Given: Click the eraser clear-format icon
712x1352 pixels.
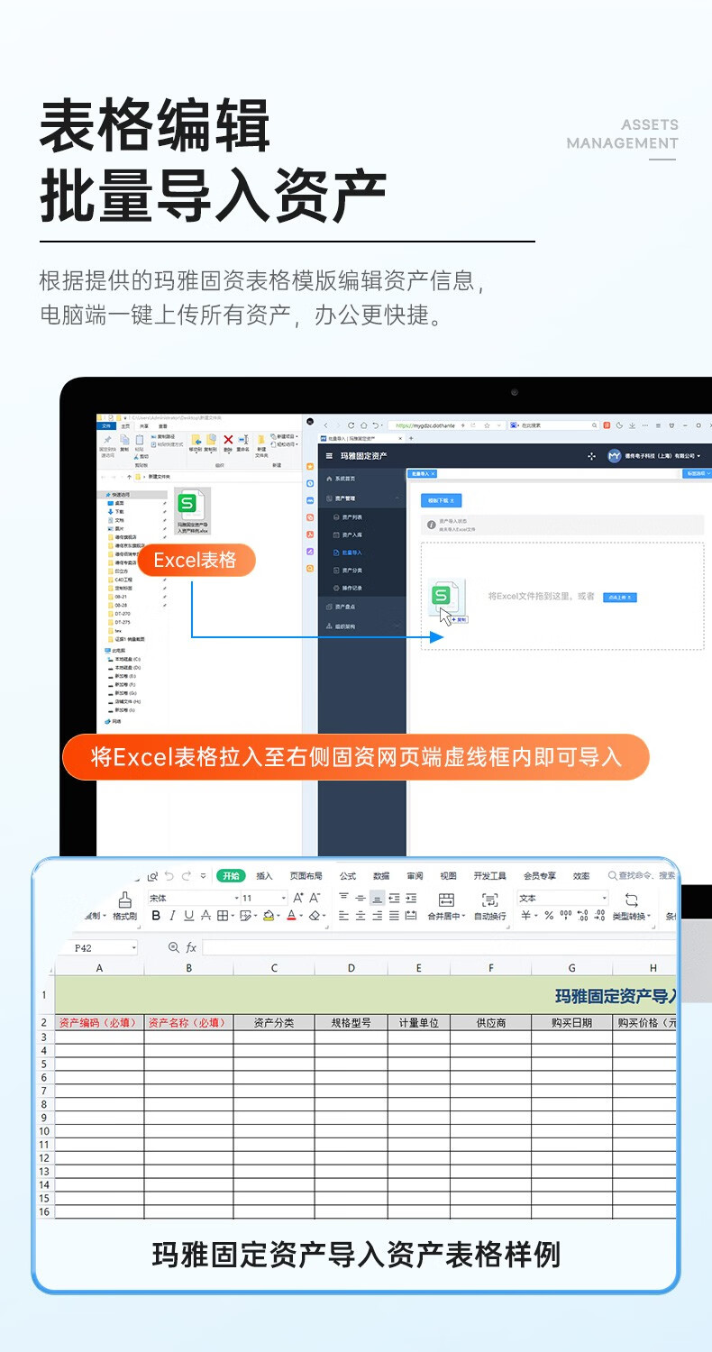Looking at the screenshot, I should coord(316,916).
